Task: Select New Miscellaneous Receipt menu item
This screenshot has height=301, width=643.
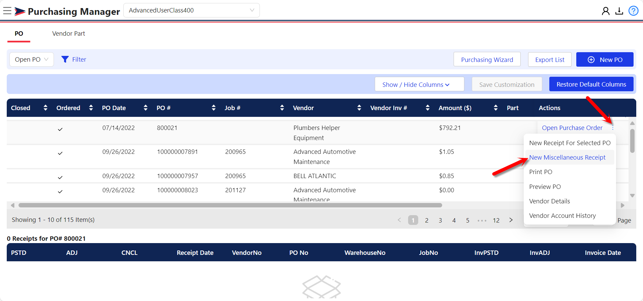Action: pos(570,158)
